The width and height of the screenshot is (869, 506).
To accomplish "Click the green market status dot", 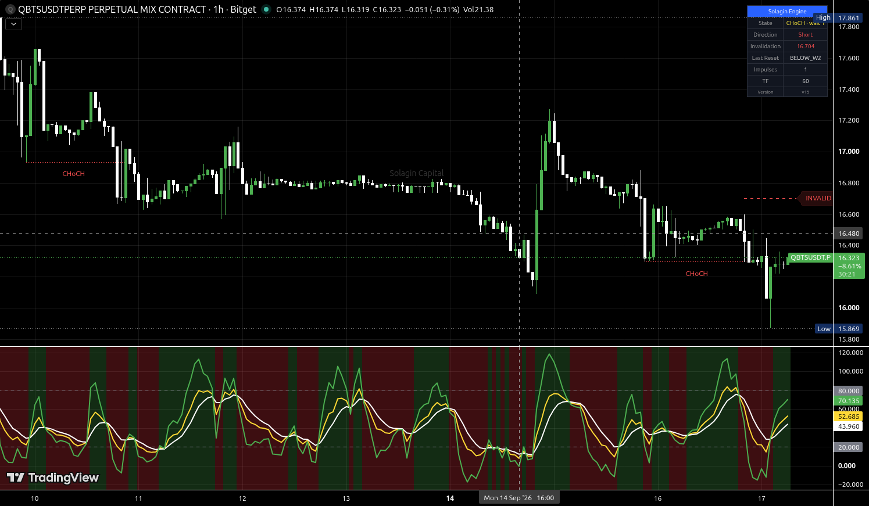I will click(266, 9).
